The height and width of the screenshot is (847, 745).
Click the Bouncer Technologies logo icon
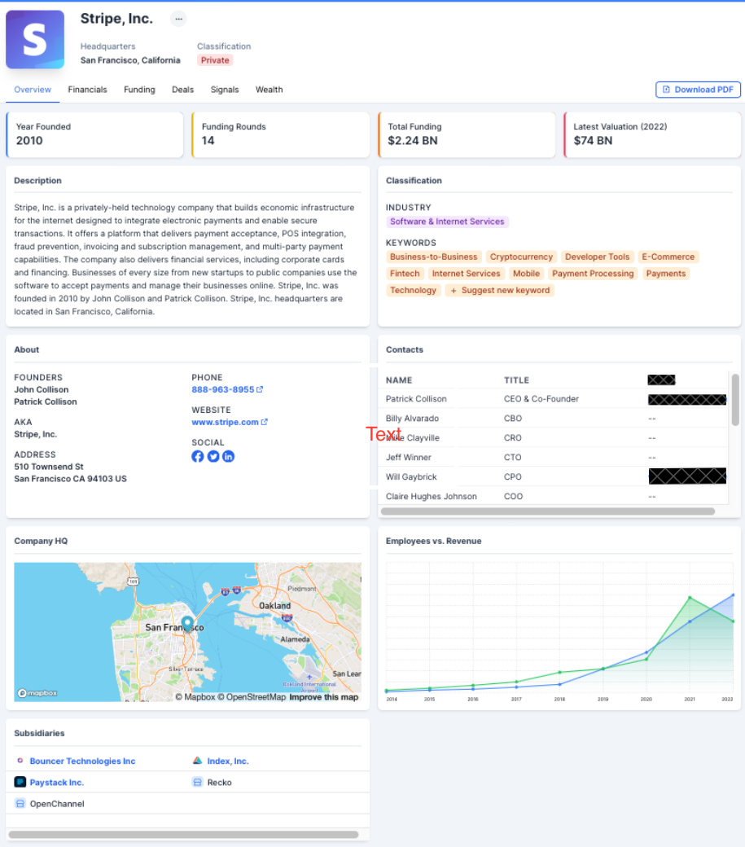point(20,761)
